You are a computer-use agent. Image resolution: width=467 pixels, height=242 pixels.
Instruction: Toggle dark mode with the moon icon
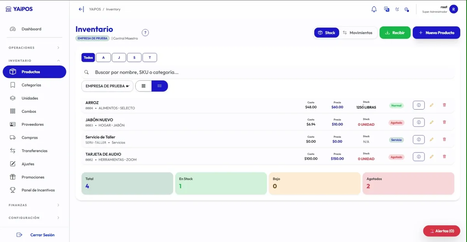coord(397,9)
